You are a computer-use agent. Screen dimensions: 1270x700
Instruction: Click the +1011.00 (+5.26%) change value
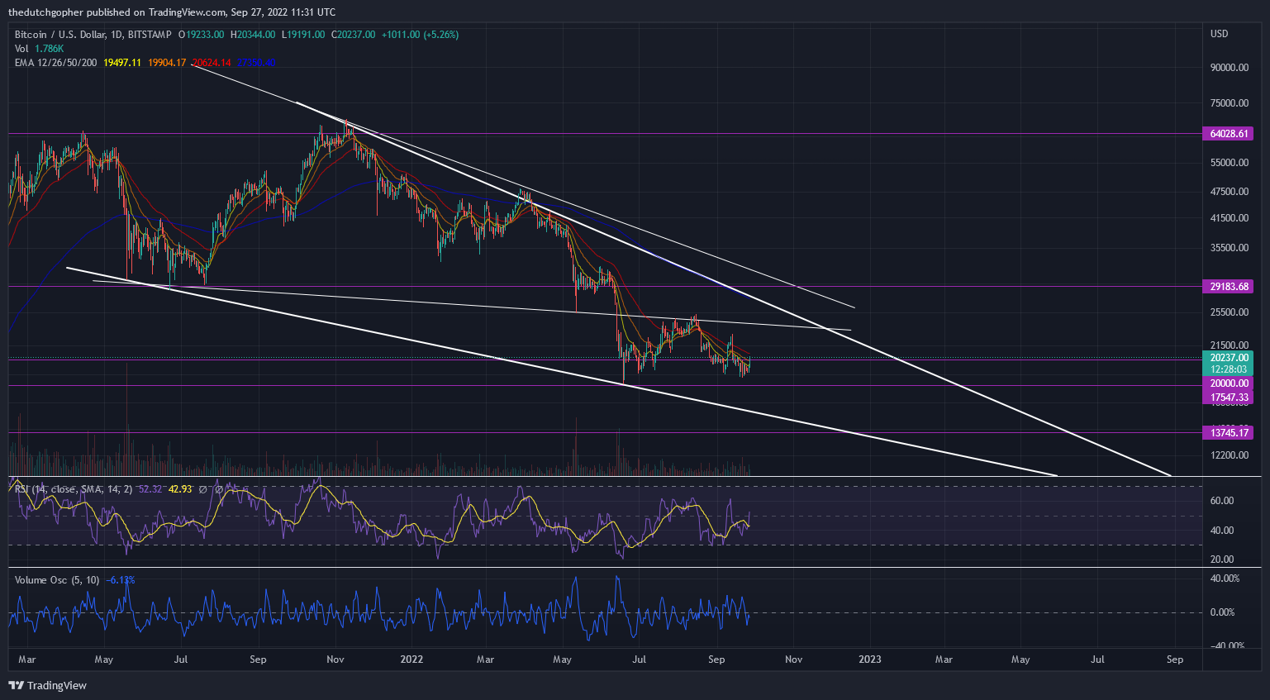pos(420,35)
